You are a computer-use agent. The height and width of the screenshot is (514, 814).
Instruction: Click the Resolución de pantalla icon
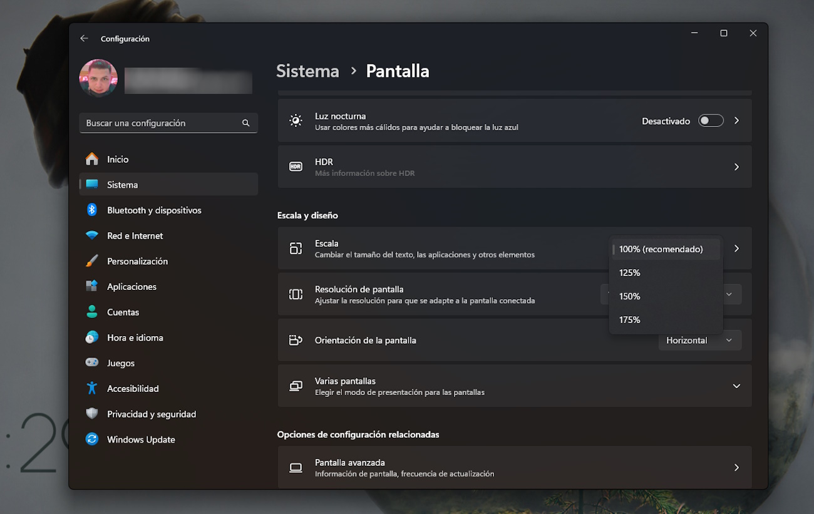[x=296, y=294]
